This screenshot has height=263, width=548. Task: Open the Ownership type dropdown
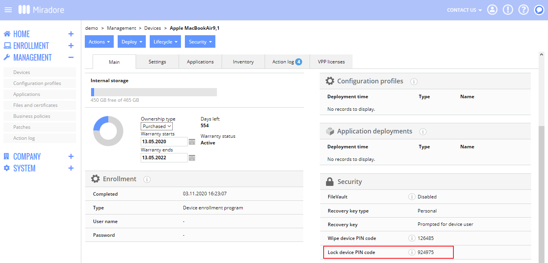point(157,126)
